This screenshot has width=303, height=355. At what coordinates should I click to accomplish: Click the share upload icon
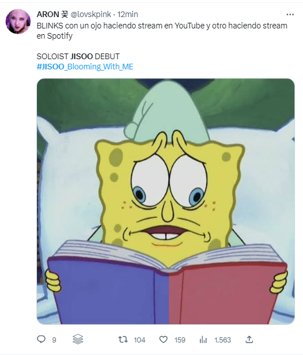click(249, 340)
